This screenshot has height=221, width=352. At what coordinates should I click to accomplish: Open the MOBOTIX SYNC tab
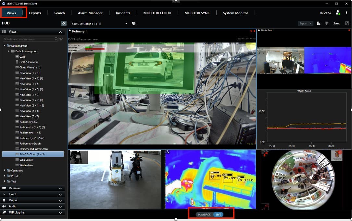pyautogui.click(x=197, y=13)
